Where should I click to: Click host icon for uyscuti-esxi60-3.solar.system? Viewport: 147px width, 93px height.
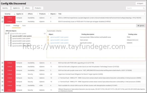click(x=11, y=41)
